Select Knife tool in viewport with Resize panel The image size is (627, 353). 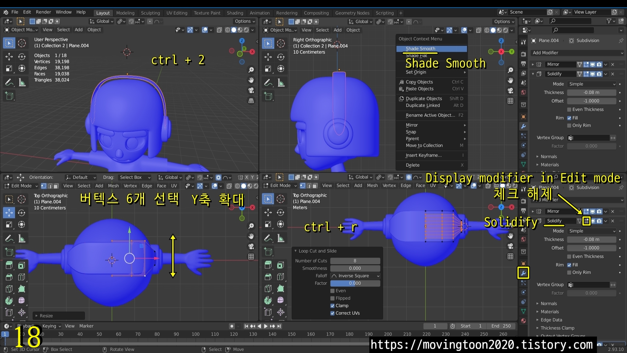click(x=9, y=289)
